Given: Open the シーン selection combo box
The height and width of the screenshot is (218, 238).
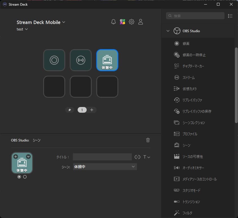Looking at the screenshot, I should [x=105, y=167].
